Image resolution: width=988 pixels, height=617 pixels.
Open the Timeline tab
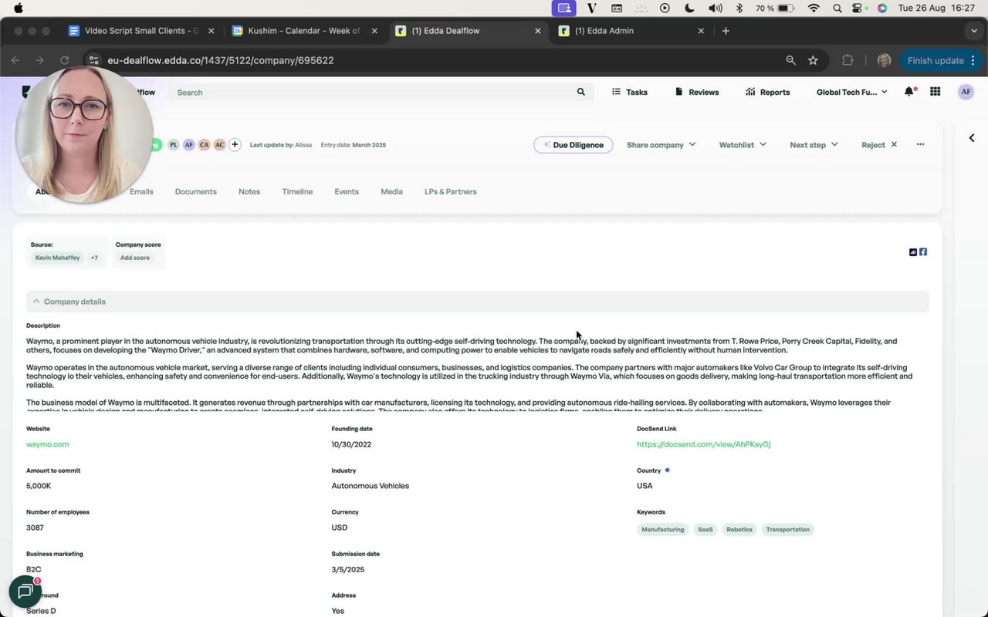(297, 191)
